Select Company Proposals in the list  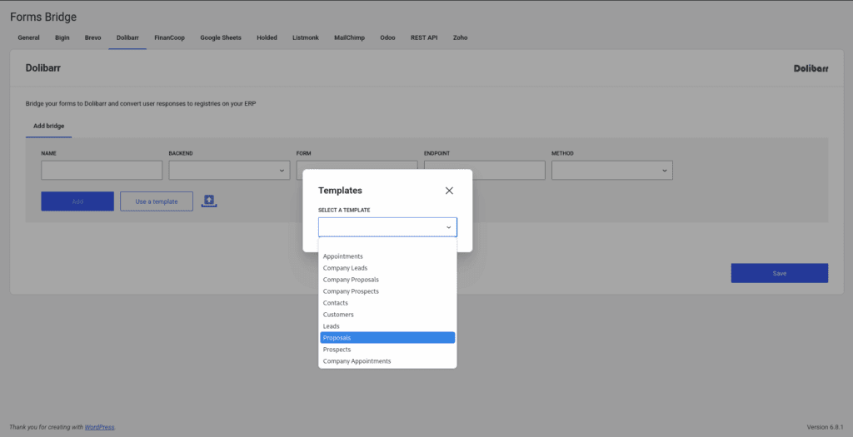point(387,280)
